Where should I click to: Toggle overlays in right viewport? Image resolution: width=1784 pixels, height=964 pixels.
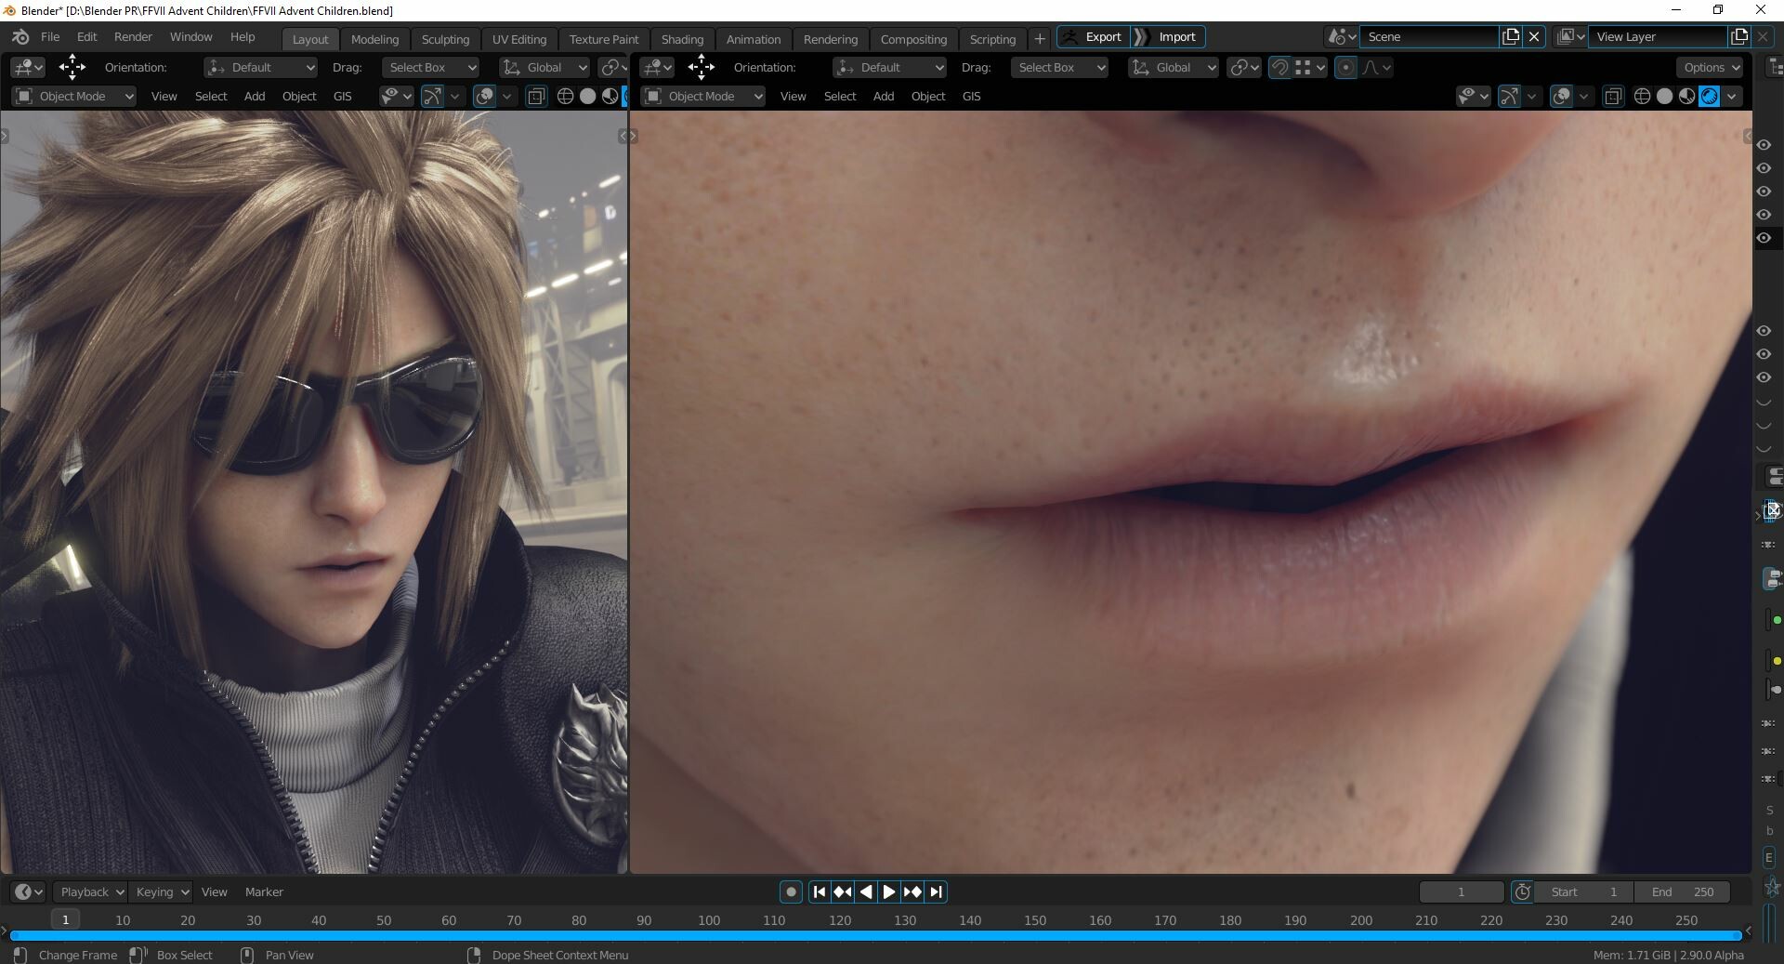tap(1562, 96)
